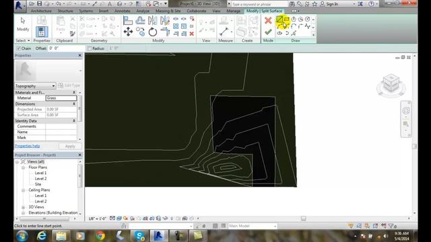Select the Offset tool
431x242 pixels.
tap(140, 21)
